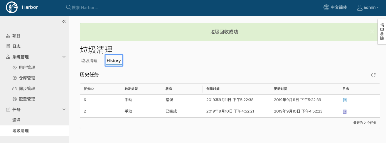Open 同步管理 page

click(27, 88)
